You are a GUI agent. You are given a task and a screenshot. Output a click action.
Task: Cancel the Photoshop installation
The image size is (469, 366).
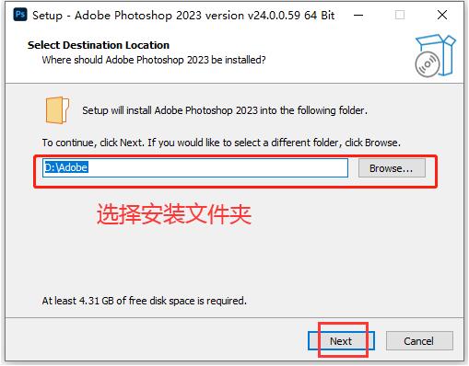tap(419, 341)
